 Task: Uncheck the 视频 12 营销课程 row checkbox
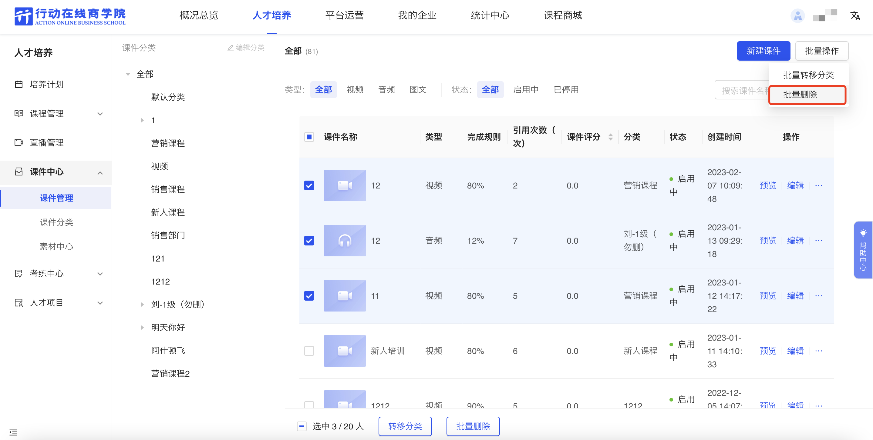coord(309,185)
